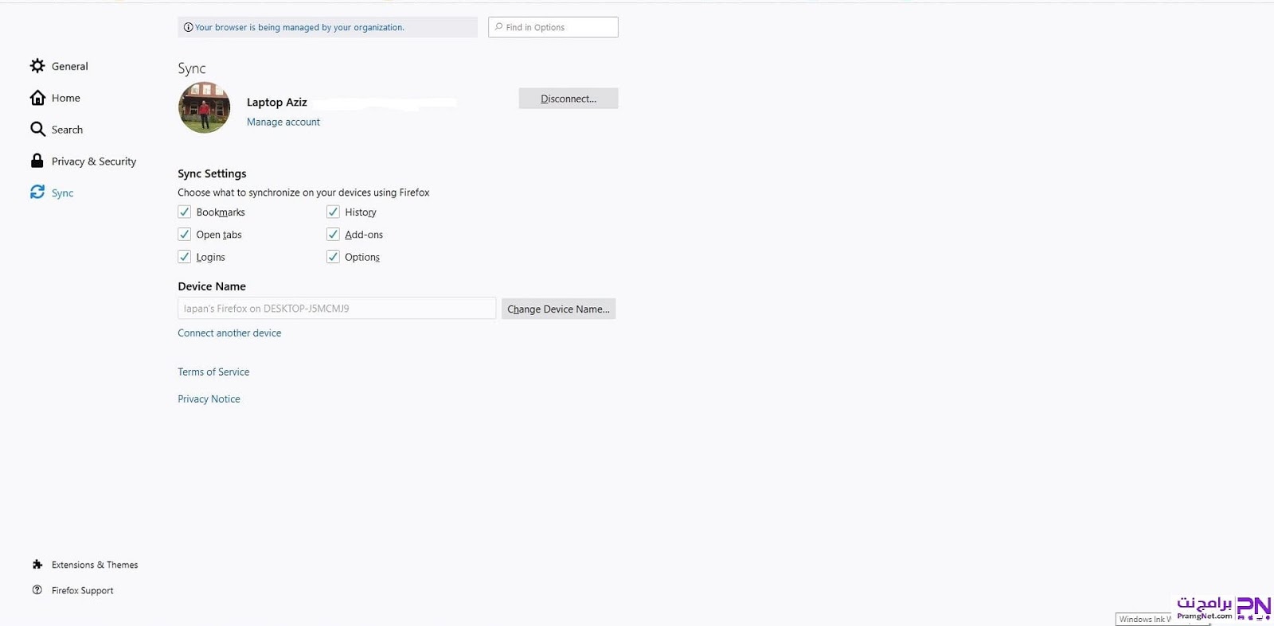Viewport: 1274px width, 626px height.
Task: Click Change Device Name button
Action: tap(558, 309)
